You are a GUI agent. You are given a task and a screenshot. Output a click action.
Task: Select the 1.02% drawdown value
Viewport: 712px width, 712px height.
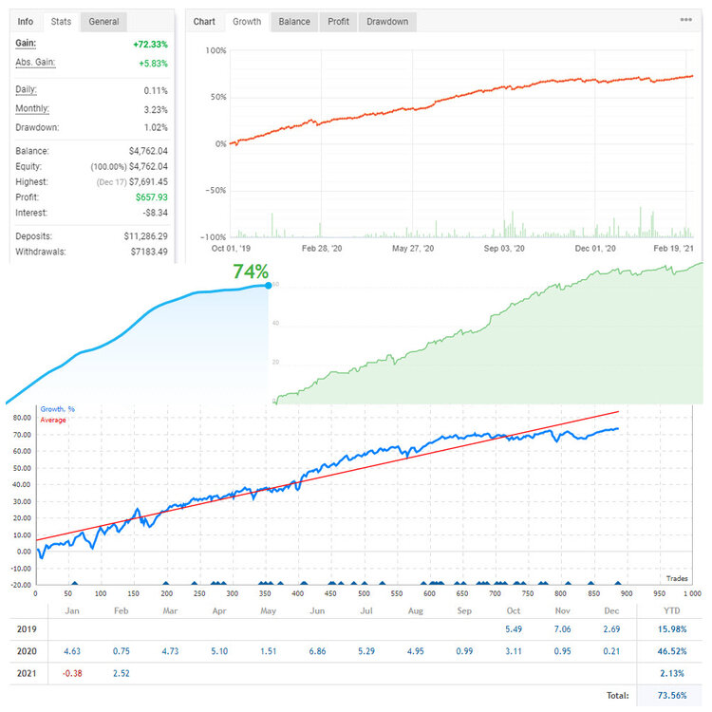(x=156, y=127)
